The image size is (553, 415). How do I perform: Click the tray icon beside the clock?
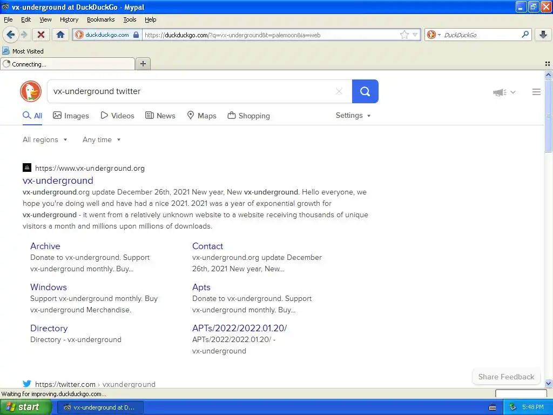(512, 407)
